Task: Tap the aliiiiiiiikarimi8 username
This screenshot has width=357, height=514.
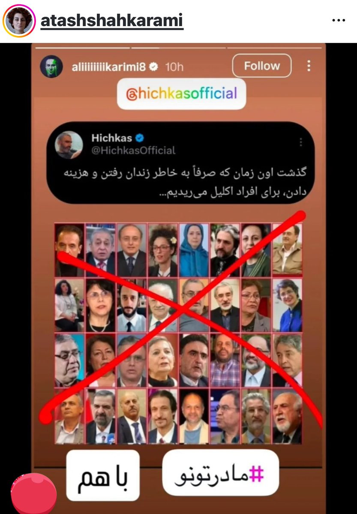Action: [x=108, y=67]
